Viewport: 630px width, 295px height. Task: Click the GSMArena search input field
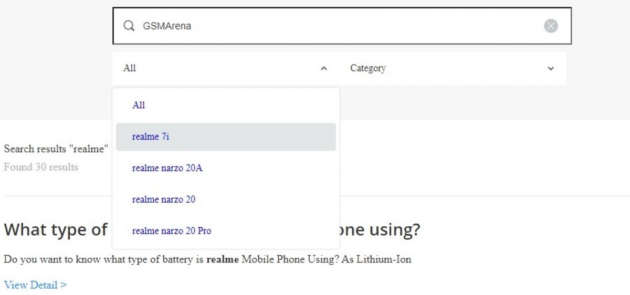(342, 26)
